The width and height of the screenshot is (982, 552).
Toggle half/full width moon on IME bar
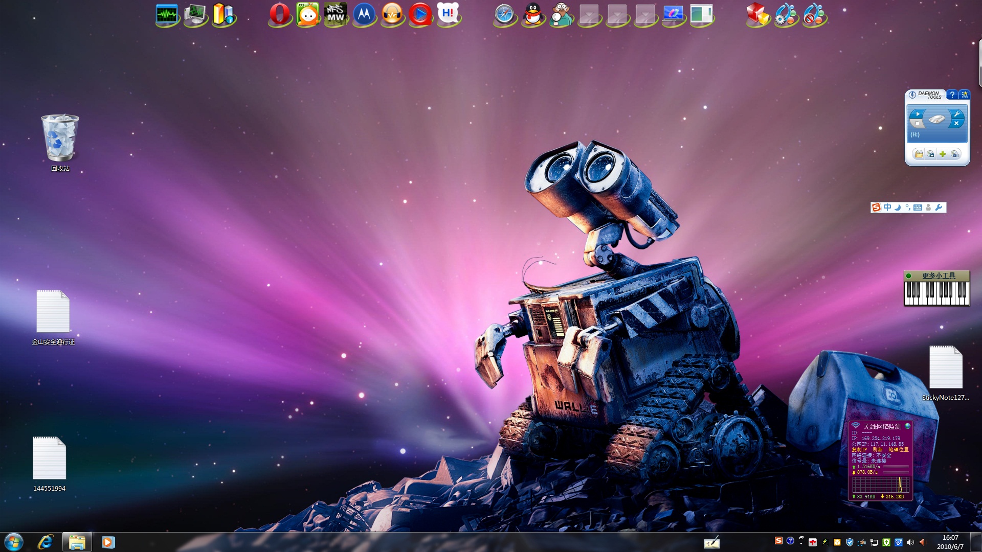898,208
